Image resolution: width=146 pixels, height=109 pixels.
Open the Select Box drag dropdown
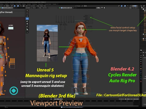click(45, 8)
